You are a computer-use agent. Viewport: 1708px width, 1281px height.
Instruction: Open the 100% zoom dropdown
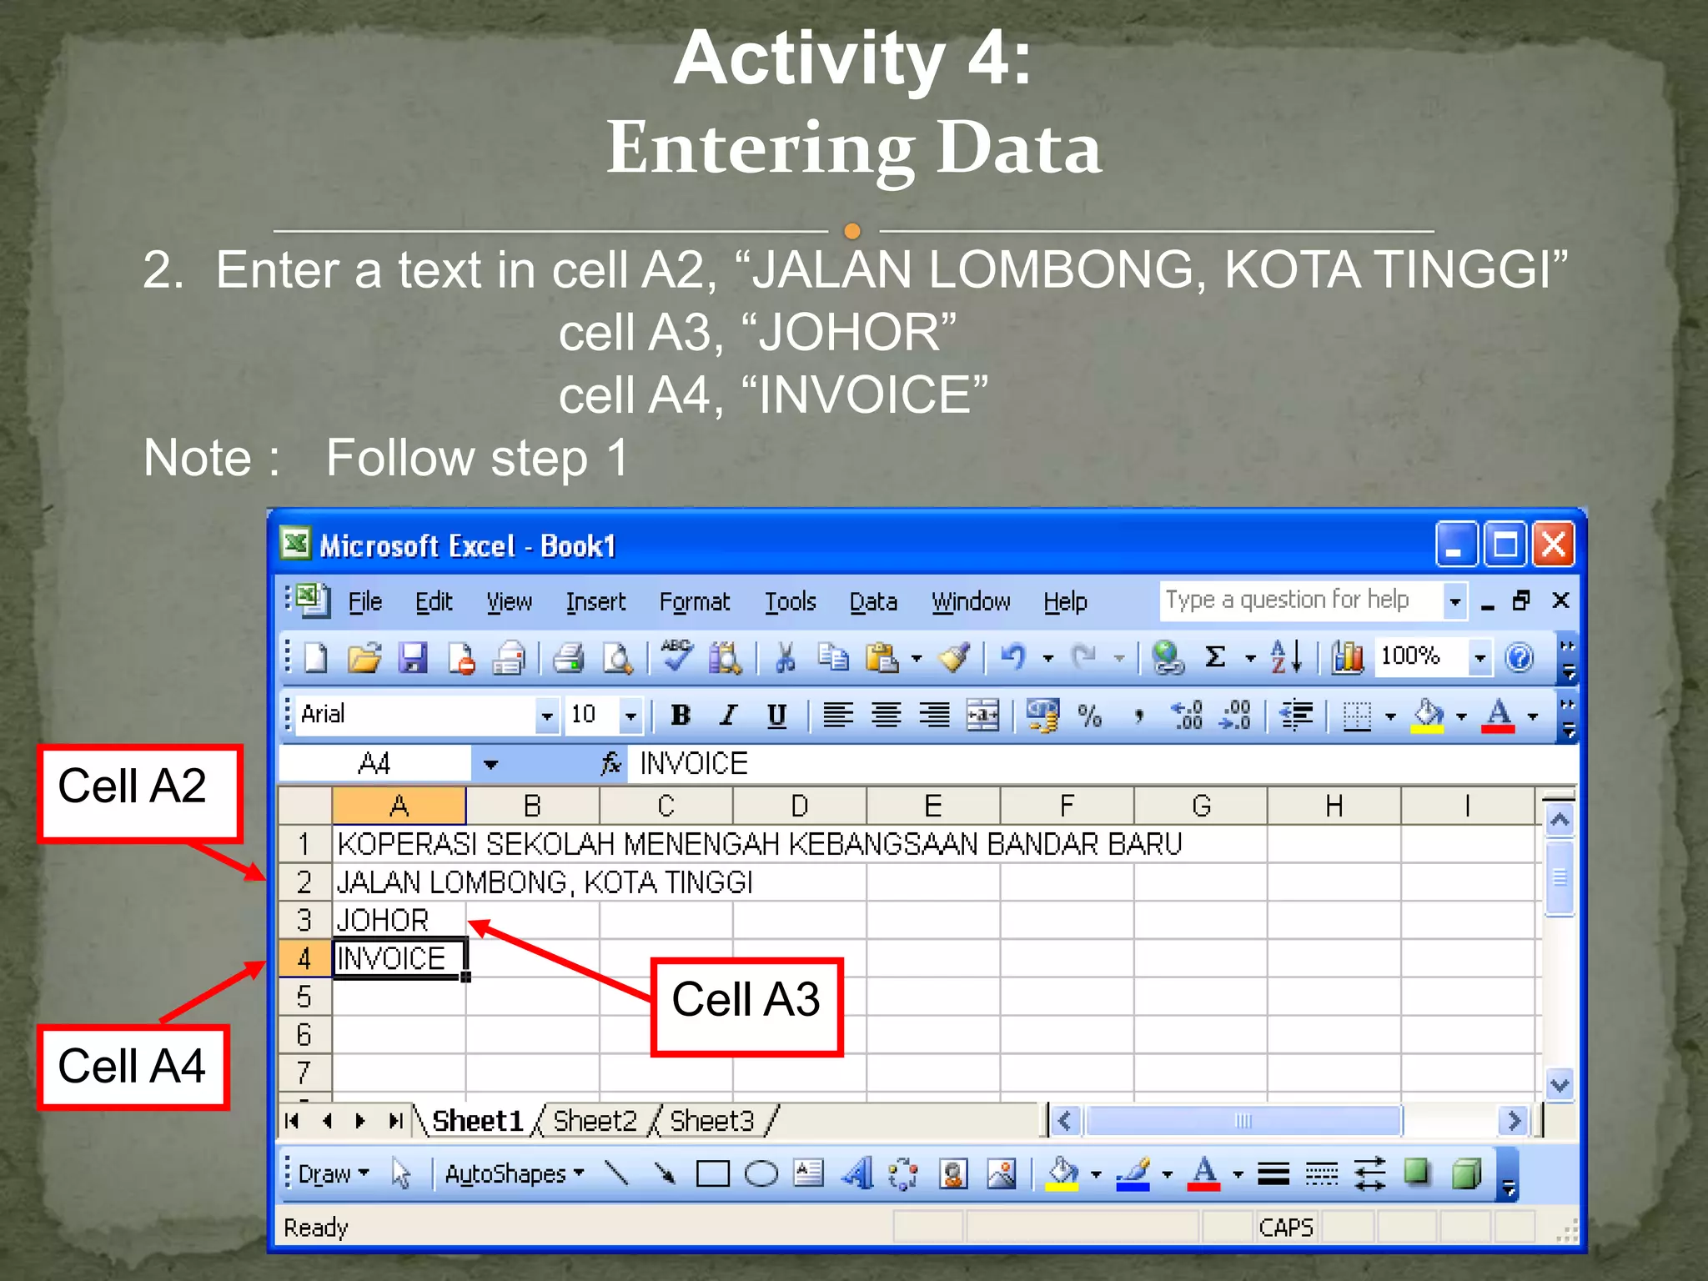click(x=1480, y=658)
